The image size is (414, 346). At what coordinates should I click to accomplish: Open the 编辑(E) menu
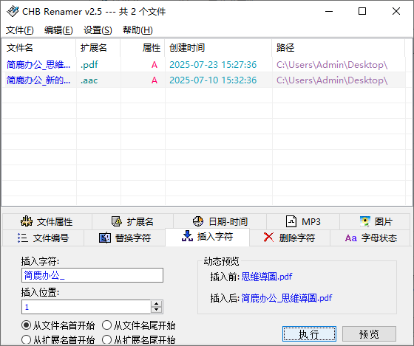coord(58,30)
